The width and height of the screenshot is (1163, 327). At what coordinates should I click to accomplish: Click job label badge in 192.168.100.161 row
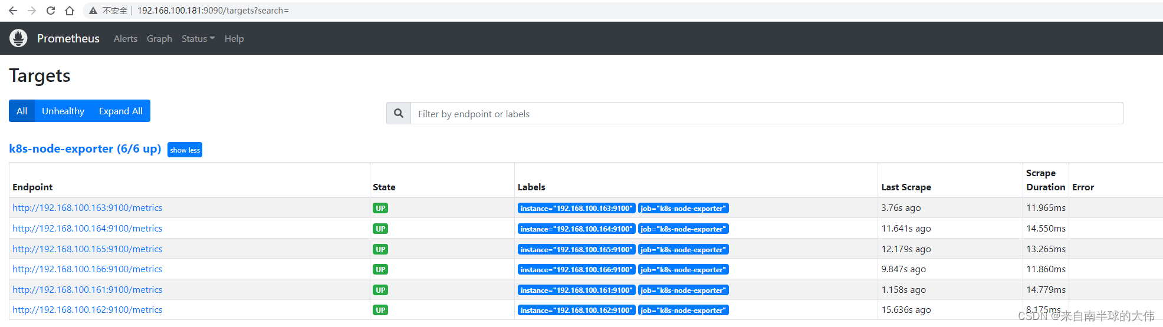click(684, 290)
